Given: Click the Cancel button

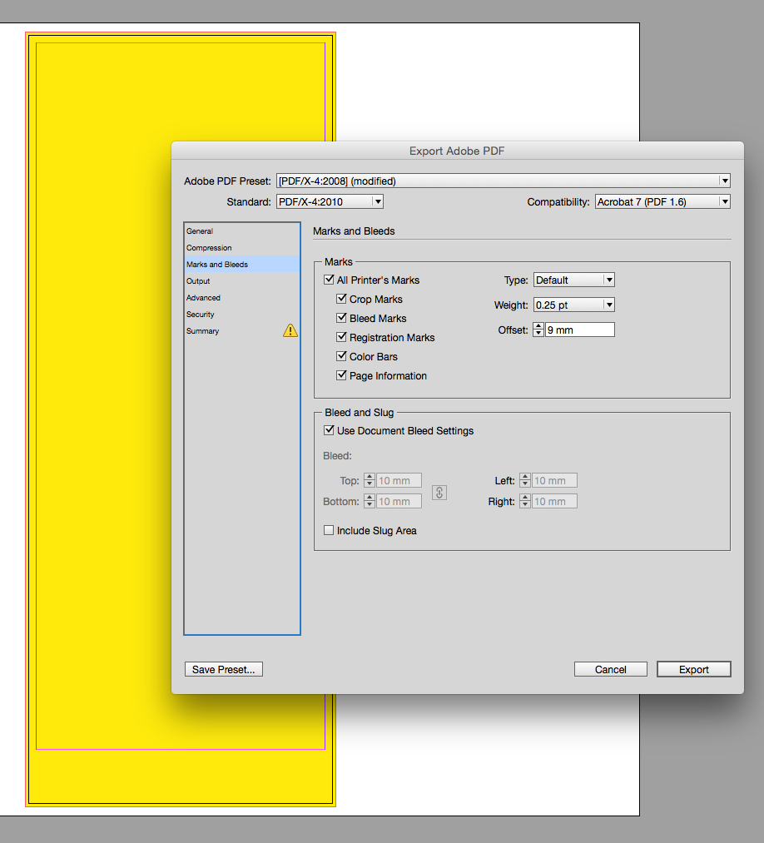Looking at the screenshot, I should click(x=611, y=669).
